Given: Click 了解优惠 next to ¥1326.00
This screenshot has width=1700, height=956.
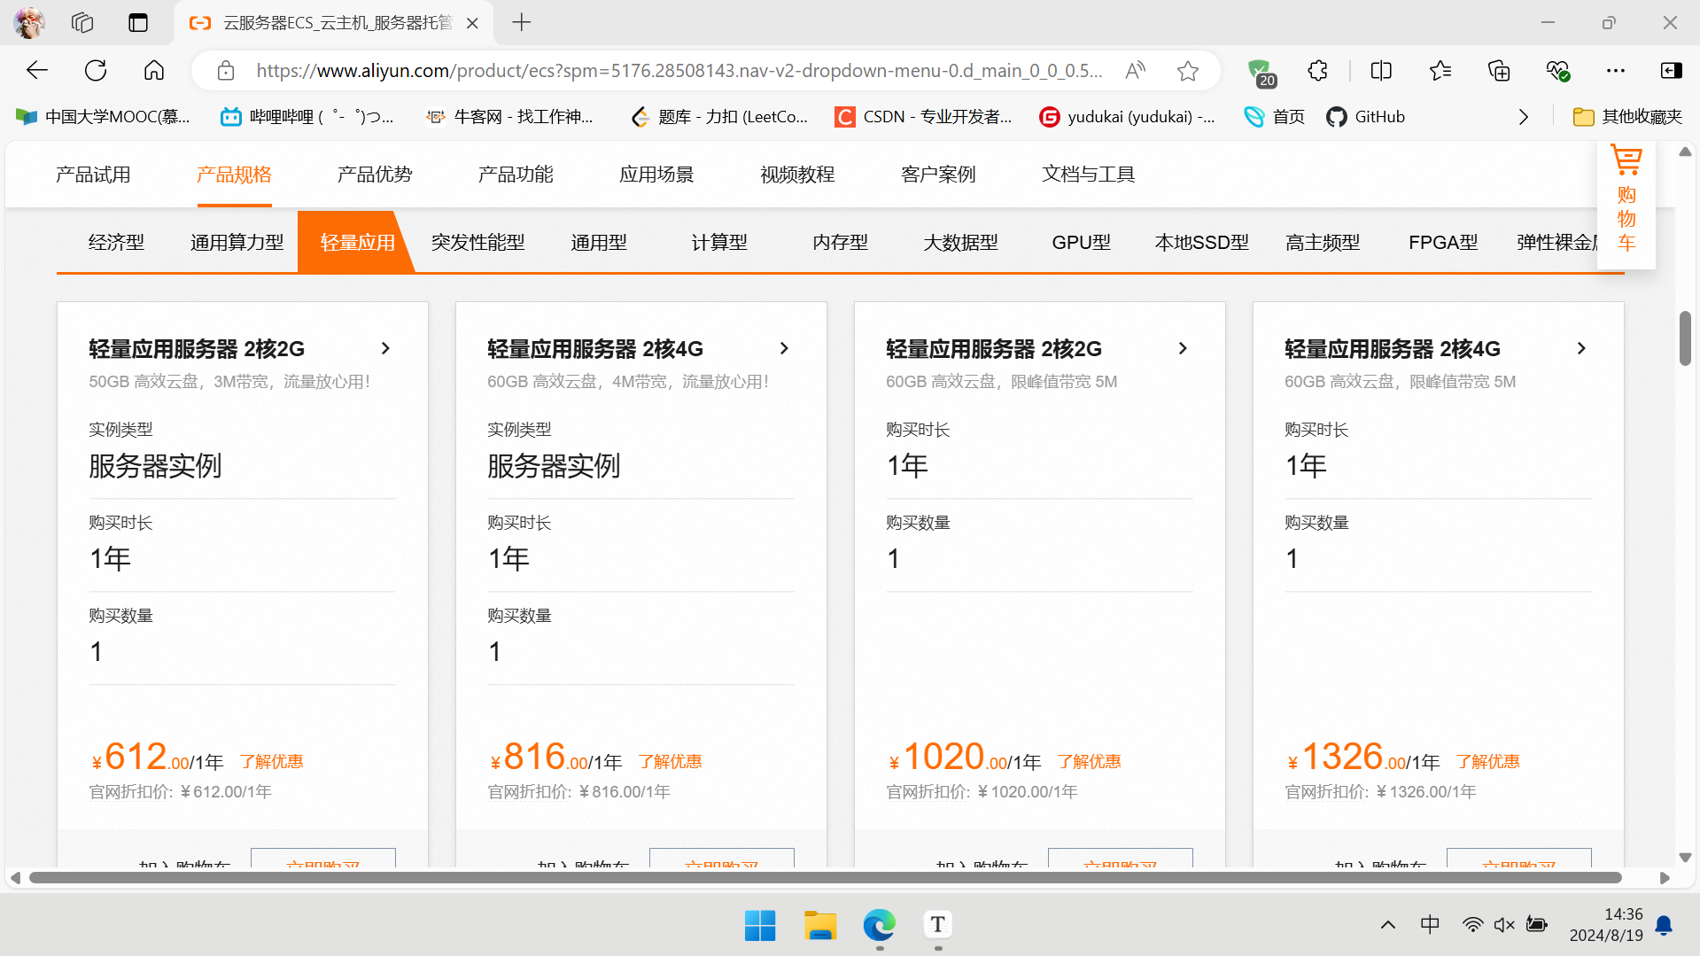Looking at the screenshot, I should [1487, 762].
